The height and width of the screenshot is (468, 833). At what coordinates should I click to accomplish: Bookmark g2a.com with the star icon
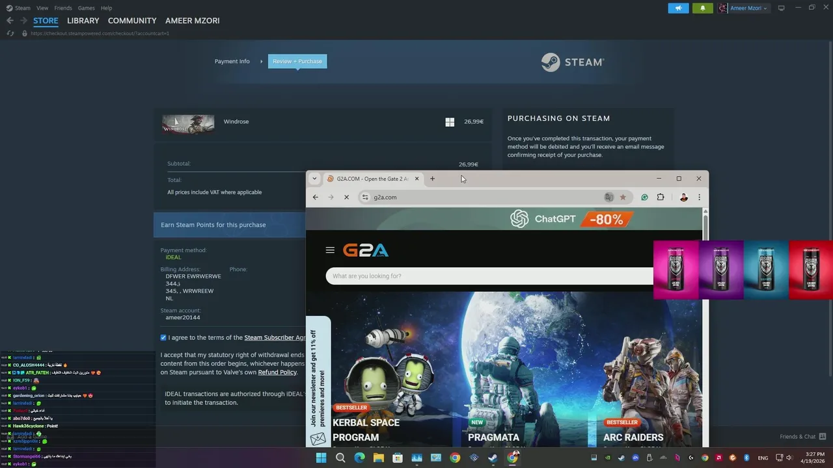623,197
